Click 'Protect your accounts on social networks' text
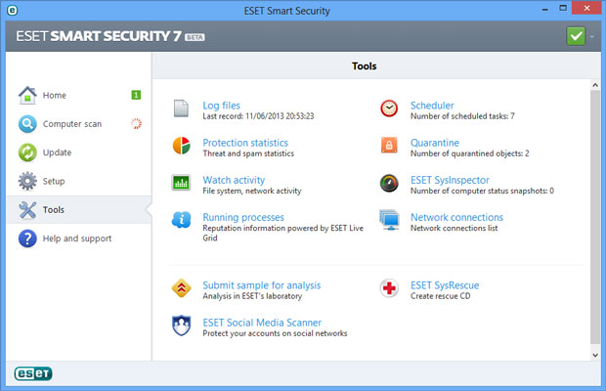Screen dimensions: 606x391 click(276, 333)
